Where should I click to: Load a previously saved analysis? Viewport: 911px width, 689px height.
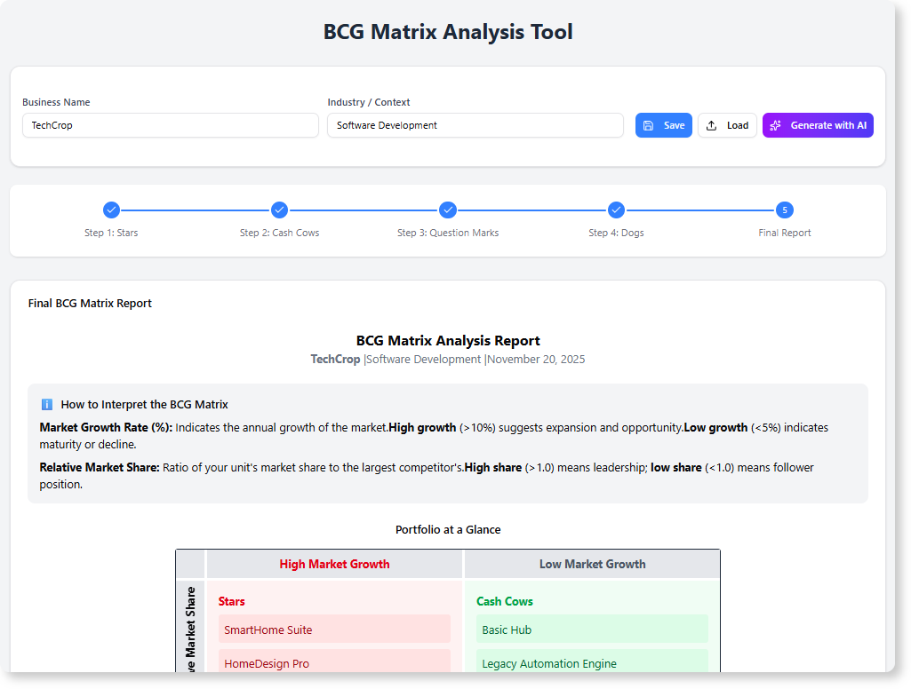[727, 125]
